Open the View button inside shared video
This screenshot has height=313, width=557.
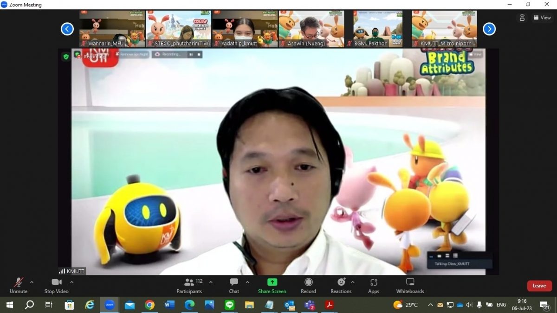[x=476, y=54]
